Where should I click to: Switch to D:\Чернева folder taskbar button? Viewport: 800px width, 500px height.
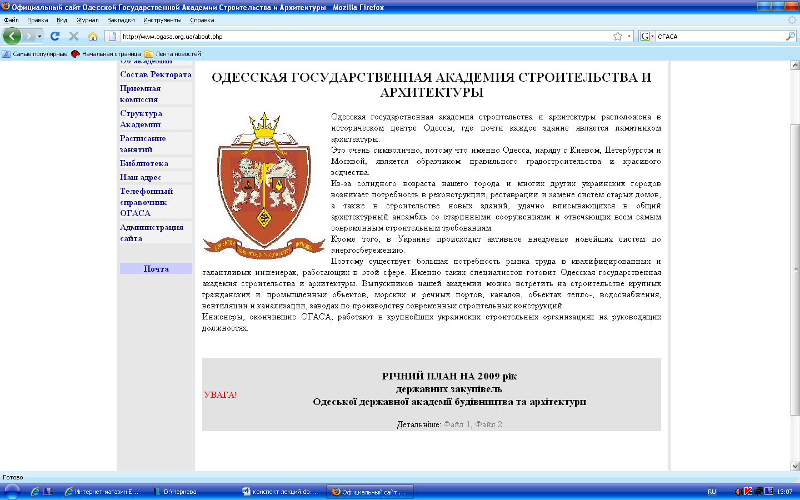(192, 492)
